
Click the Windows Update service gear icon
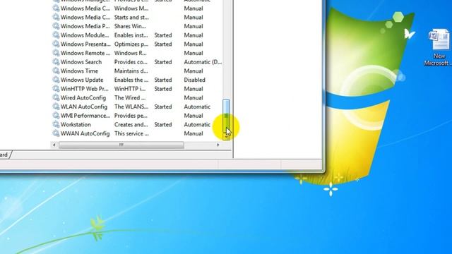click(56, 80)
